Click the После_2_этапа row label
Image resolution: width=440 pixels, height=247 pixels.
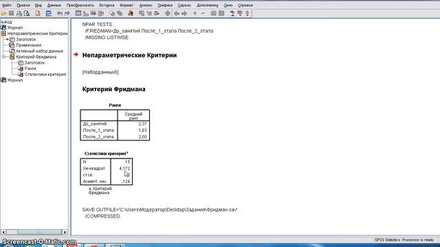coord(98,137)
